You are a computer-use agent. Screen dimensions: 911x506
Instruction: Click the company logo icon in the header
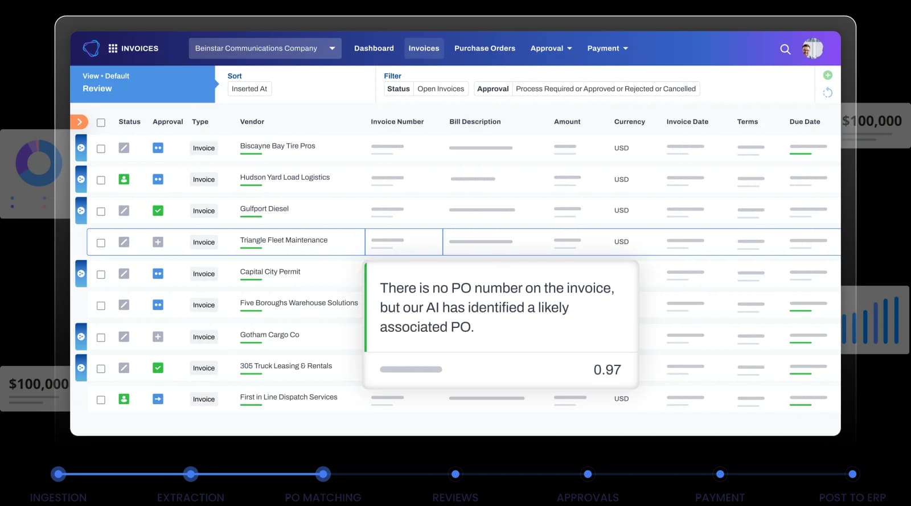pyautogui.click(x=91, y=48)
